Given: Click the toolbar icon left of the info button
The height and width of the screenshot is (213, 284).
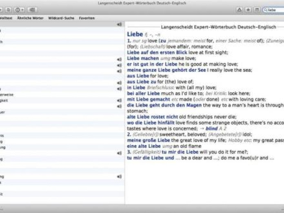Looking at the screenshot, I should (8, 10).
